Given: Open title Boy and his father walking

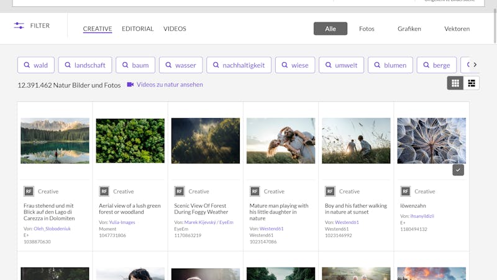Looking at the screenshot, I should [355, 208].
